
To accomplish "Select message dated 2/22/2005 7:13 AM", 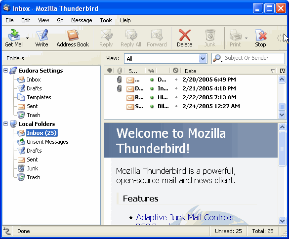I will (191, 97).
